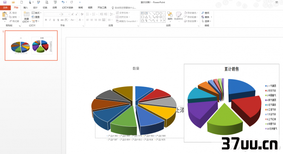
Task: Select the oval shape in shapes gallery
Action: [161, 13]
